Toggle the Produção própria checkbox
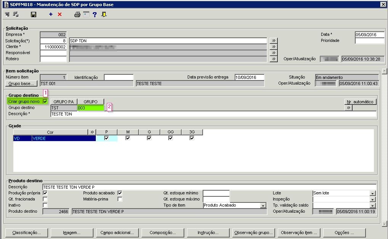The image size is (388, 239). point(45,193)
